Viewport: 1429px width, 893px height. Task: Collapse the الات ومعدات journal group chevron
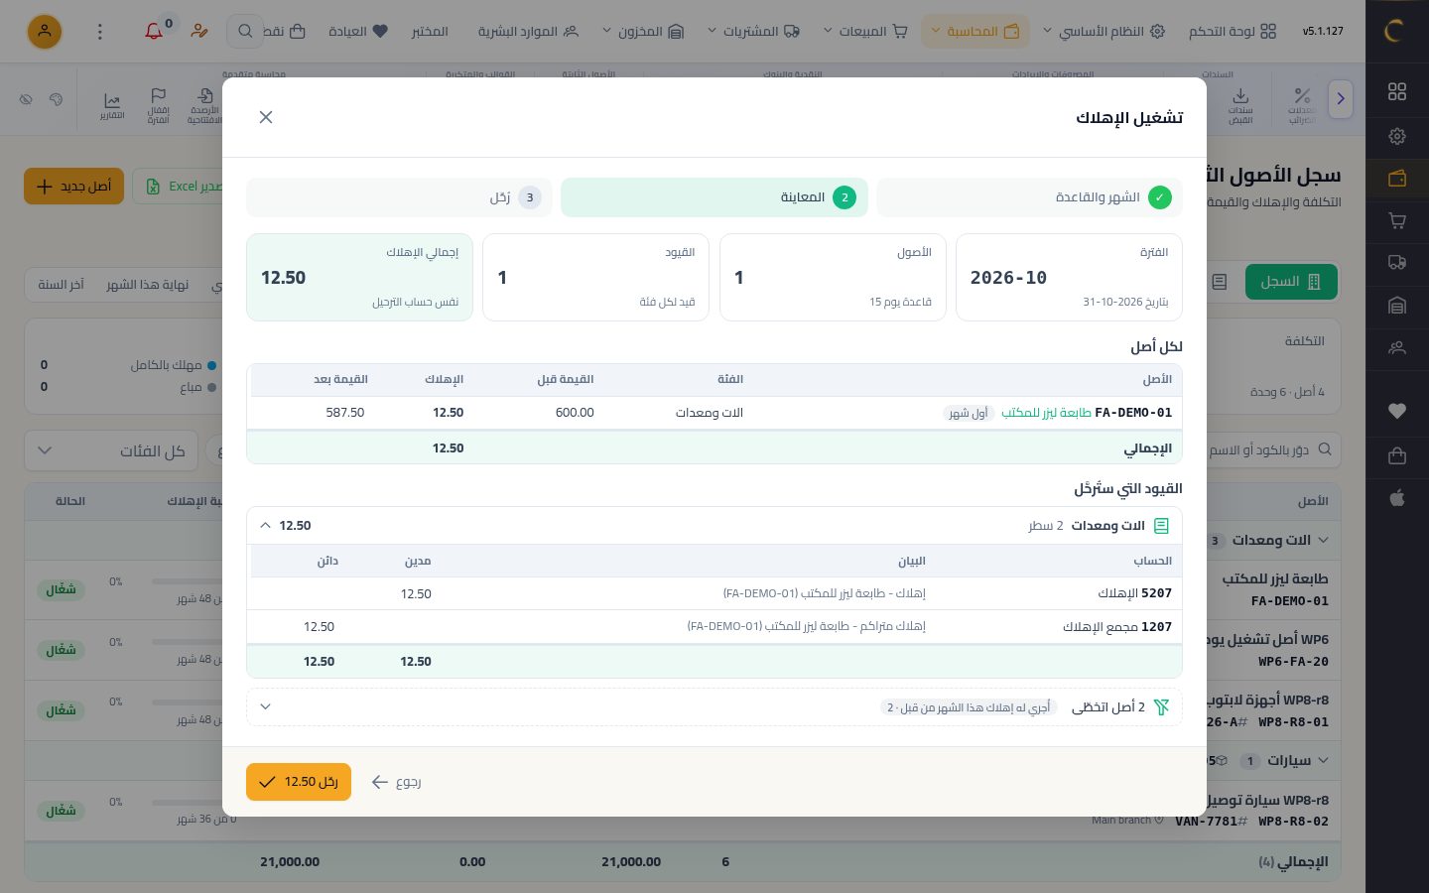(x=265, y=525)
